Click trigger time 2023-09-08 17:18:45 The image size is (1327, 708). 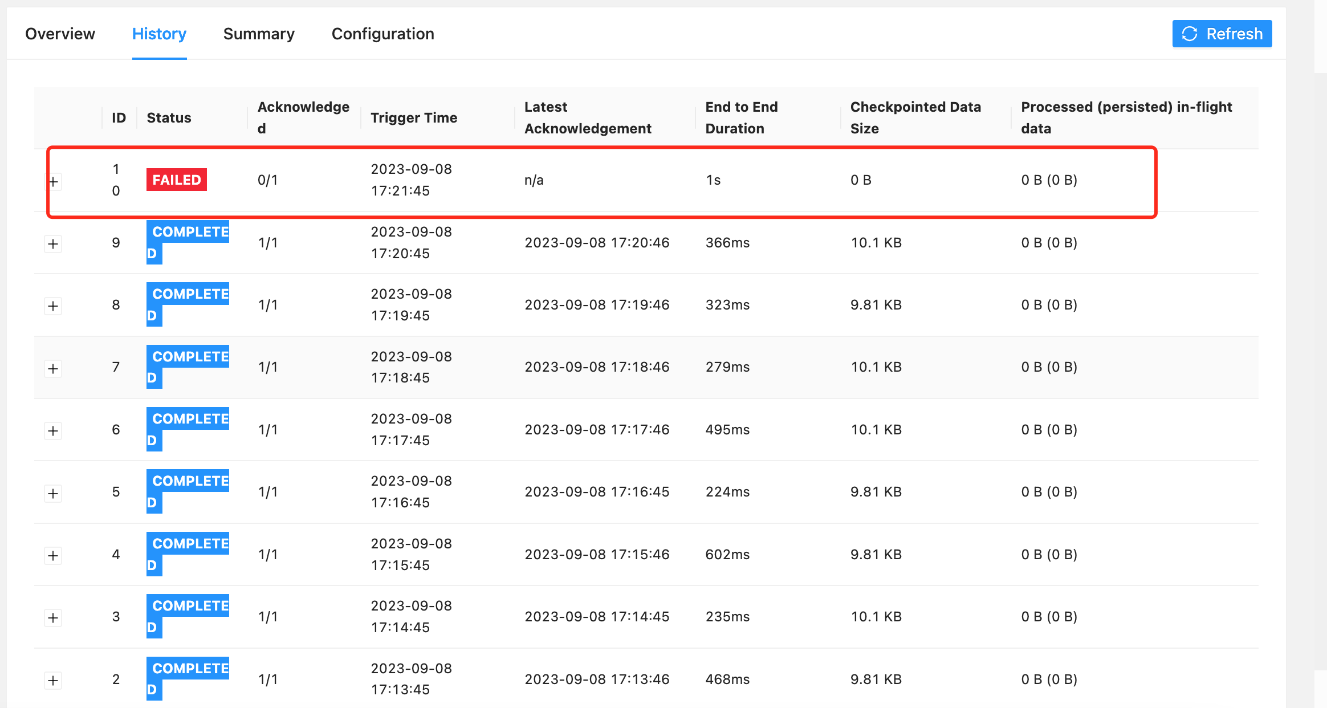pyautogui.click(x=411, y=367)
